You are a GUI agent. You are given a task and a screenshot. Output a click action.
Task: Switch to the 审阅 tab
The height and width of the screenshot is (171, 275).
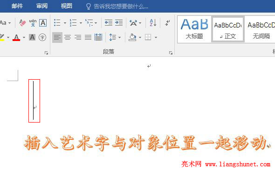click(42, 6)
